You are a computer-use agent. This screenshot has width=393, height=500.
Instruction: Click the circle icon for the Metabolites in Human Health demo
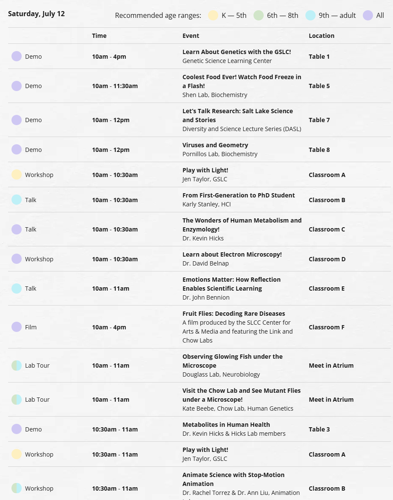pos(17,429)
